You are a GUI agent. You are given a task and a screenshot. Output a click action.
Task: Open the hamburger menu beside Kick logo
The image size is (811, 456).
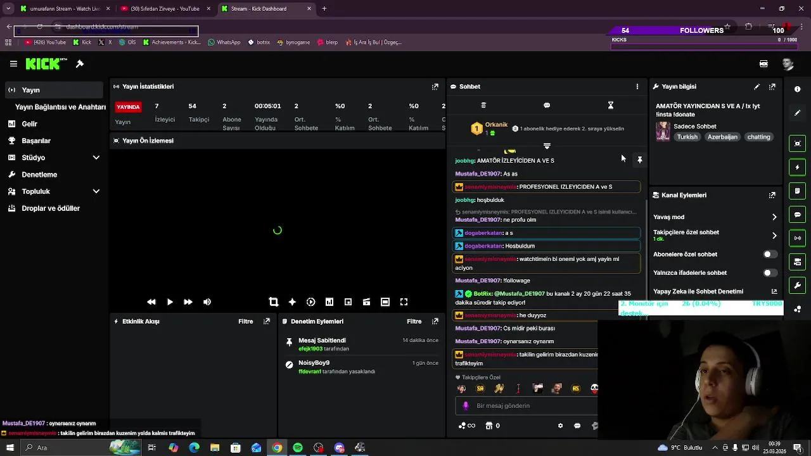[13, 64]
